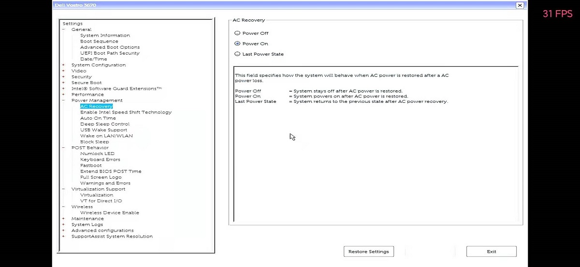Expand the Advanced configurations section

click(63, 230)
